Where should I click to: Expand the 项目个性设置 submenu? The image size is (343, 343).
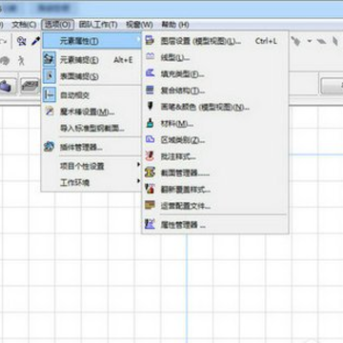pyautogui.click(x=92, y=166)
